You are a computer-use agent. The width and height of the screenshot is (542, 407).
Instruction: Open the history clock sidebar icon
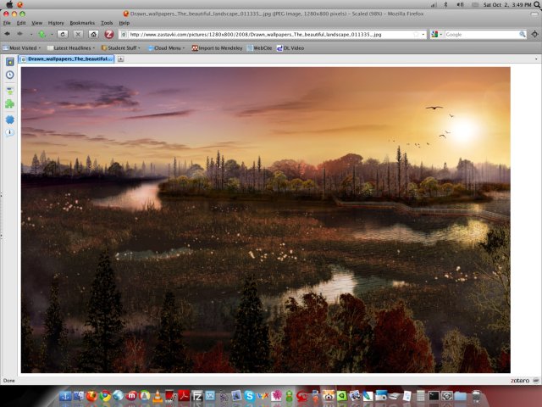[x=9, y=75]
